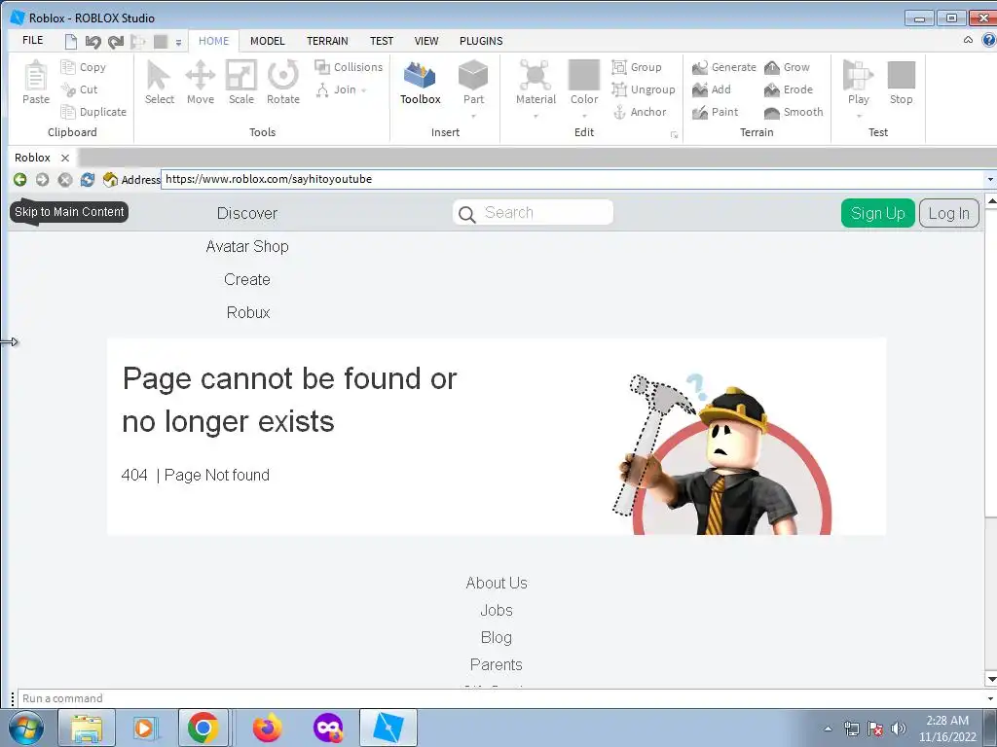Viewport: 997px width, 747px height.
Task: Open the command bar history dropdown
Action: coord(990,698)
